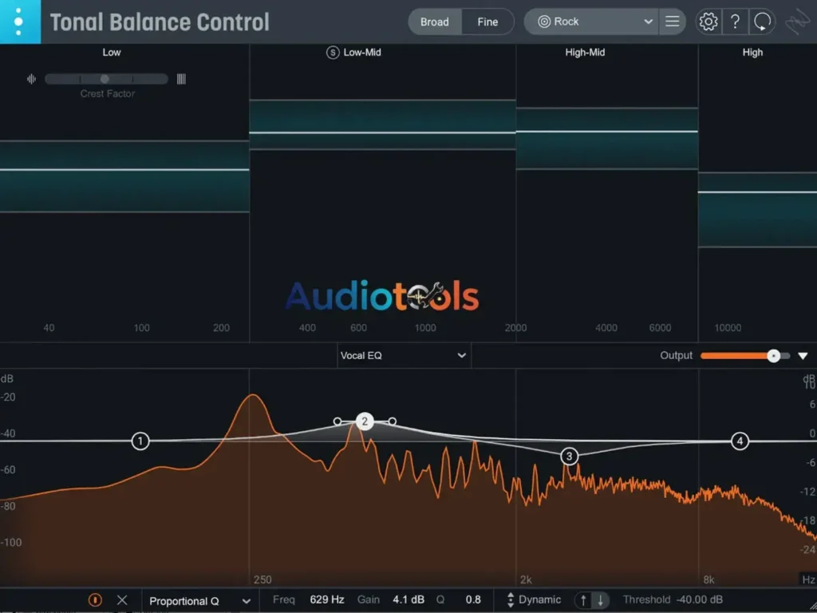Open the Vocal EQ track selector dropdown

click(403, 355)
